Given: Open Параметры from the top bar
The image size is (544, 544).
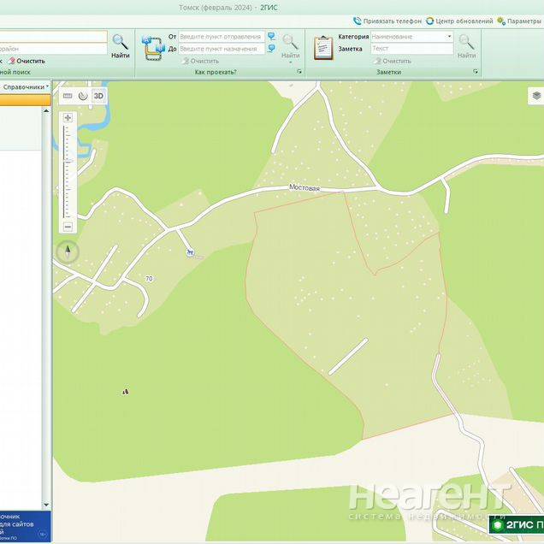Looking at the screenshot, I should 520,21.
